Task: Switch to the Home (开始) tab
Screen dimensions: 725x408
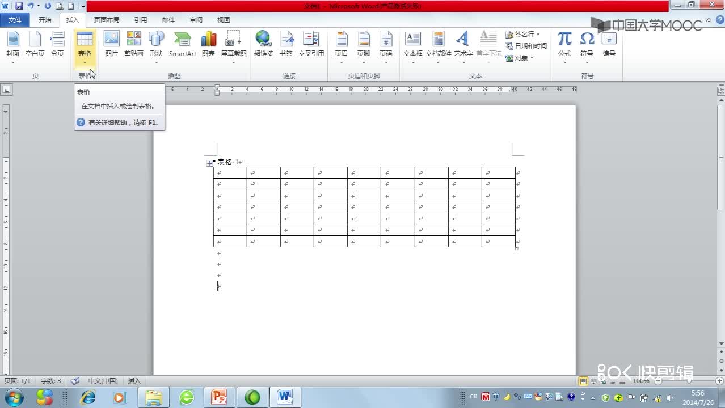Action: [x=45, y=20]
